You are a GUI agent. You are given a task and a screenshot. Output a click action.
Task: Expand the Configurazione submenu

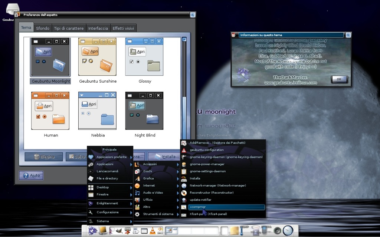tap(110, 212)
